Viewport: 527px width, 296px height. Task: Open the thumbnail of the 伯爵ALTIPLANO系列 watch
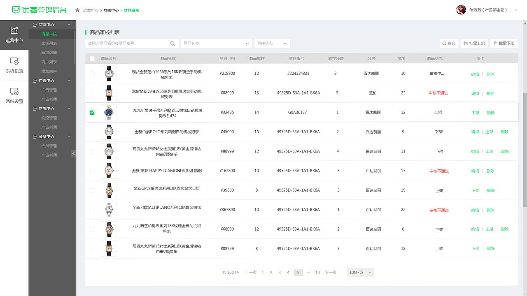pyautogui.click(x=109, y=210)
